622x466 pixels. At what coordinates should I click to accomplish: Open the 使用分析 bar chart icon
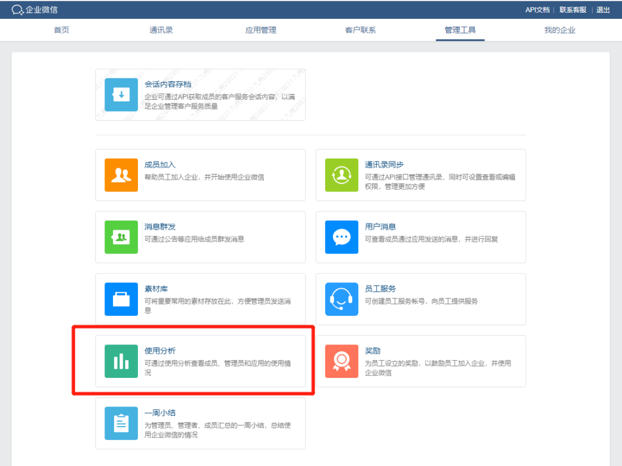pyautogui.click(x=121, y=361)
